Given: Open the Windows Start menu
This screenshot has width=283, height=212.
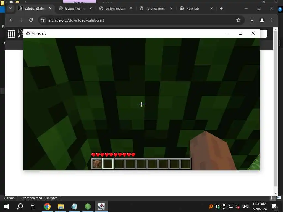Looking at the screenshot, I should pos(7,206).
